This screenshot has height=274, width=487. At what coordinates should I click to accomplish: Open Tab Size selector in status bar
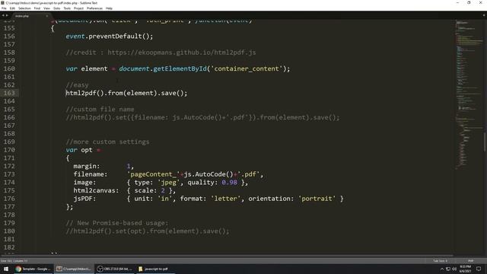point(440,261)
